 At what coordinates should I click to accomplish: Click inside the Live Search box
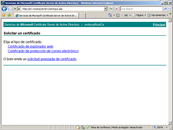tap(140, 9)
